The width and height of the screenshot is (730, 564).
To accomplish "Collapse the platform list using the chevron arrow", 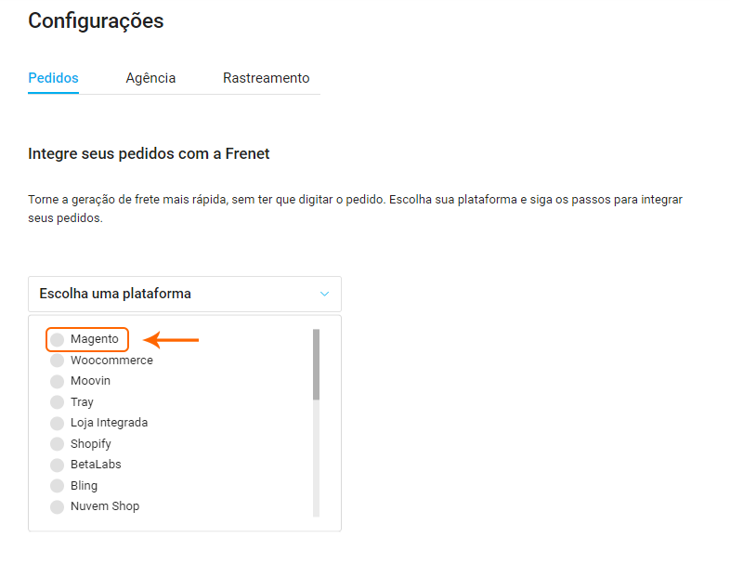I will click(324, 294).
